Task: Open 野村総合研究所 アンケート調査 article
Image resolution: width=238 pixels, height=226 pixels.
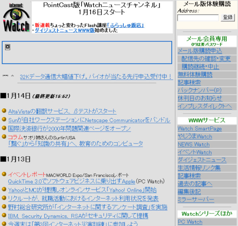Action: point(88,207)
